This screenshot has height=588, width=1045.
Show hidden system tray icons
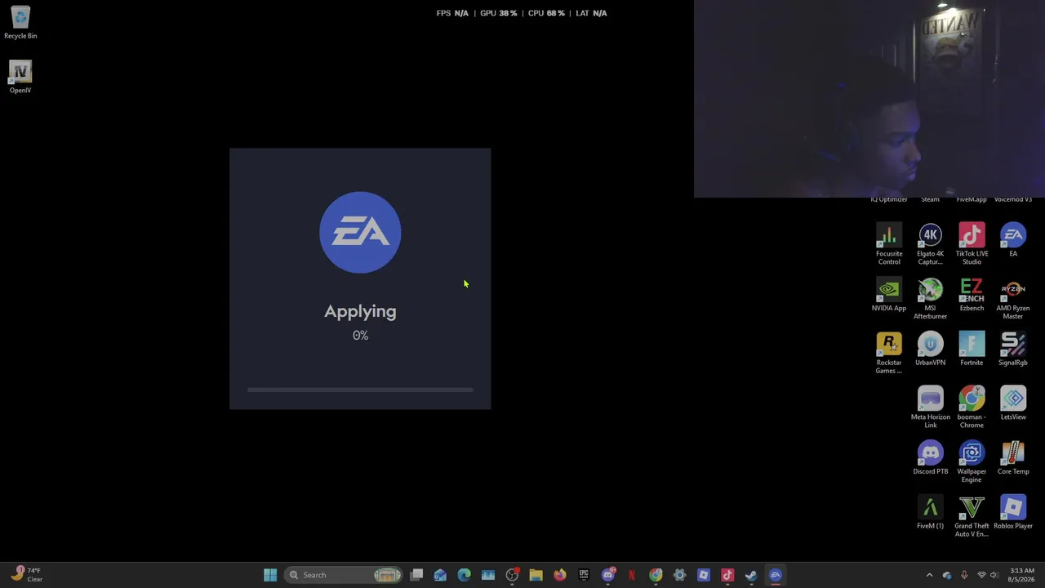coord(929,575)
